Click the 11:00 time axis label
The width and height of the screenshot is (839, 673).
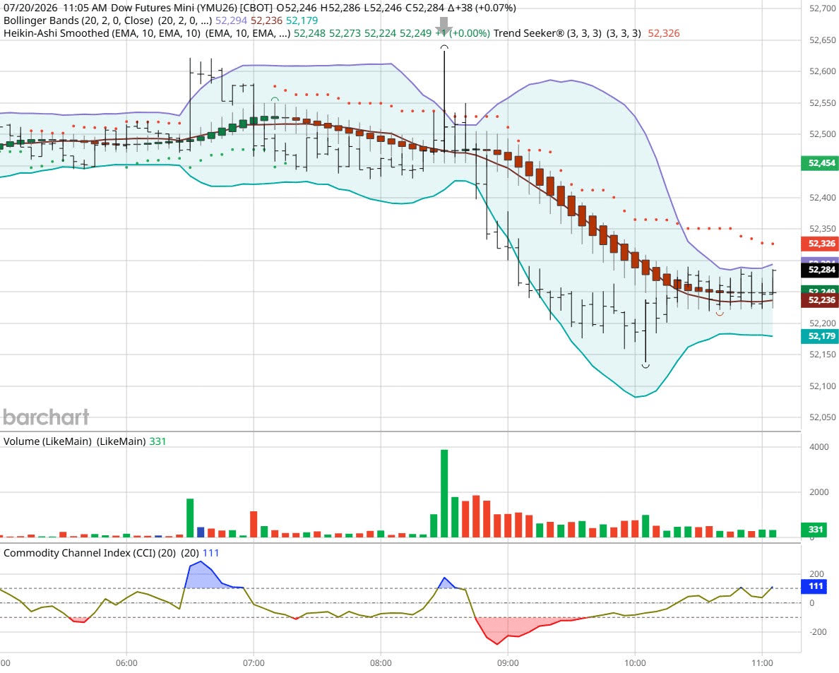(762, 663)
